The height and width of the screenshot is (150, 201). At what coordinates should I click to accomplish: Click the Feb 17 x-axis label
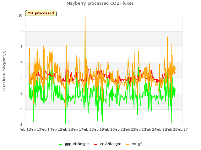(77, 129)
